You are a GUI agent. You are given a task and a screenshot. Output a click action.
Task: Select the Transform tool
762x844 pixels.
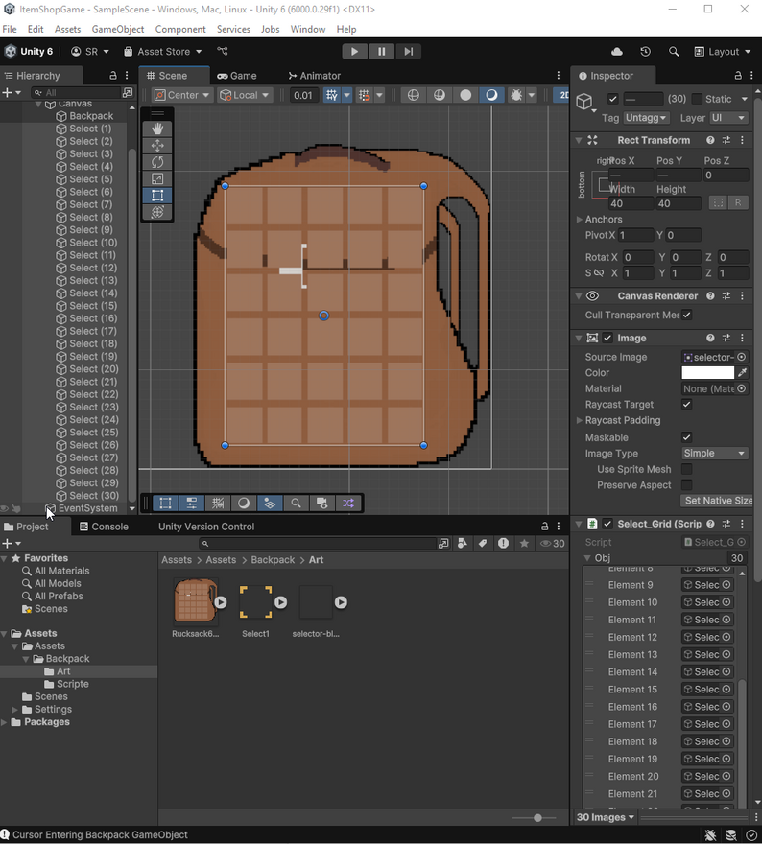coord(157,212)
